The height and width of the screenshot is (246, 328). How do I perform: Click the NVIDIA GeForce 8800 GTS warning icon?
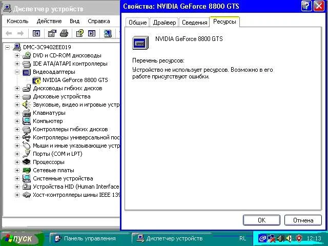pos(36,80)
